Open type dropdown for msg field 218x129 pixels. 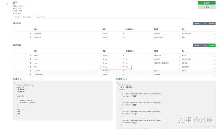pos(113,63)
